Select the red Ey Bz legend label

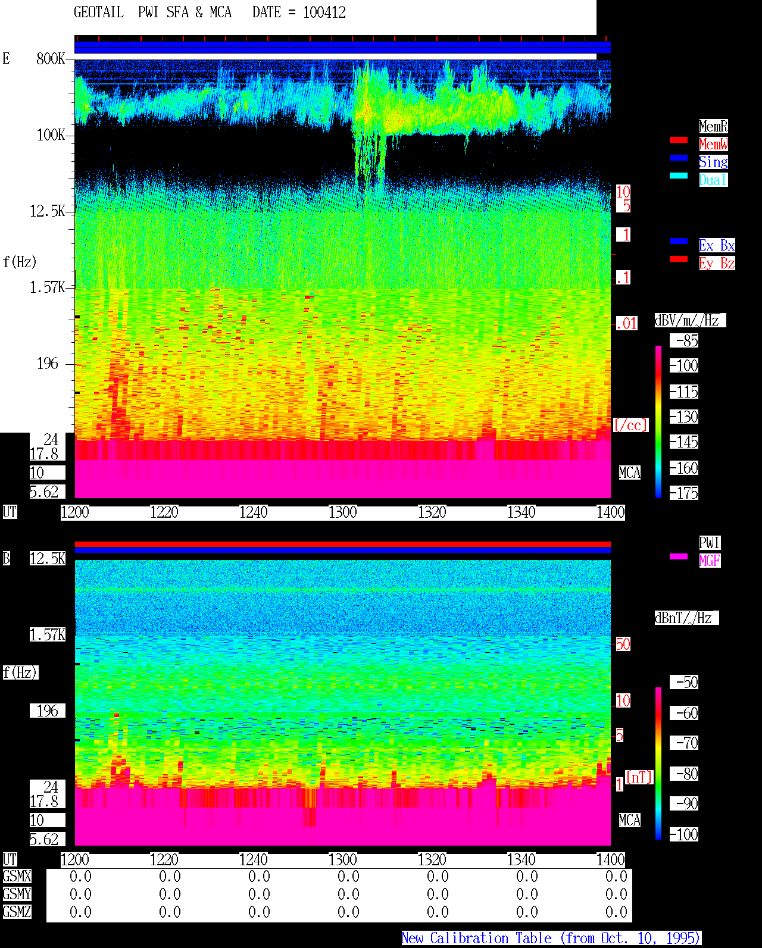(x=717, y=263)
